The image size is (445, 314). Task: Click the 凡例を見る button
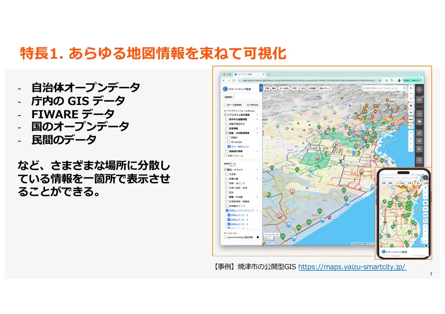coord(253,105)
